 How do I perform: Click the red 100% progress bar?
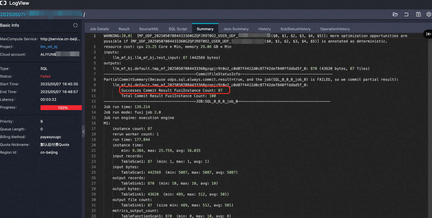[x=61, y=108]
